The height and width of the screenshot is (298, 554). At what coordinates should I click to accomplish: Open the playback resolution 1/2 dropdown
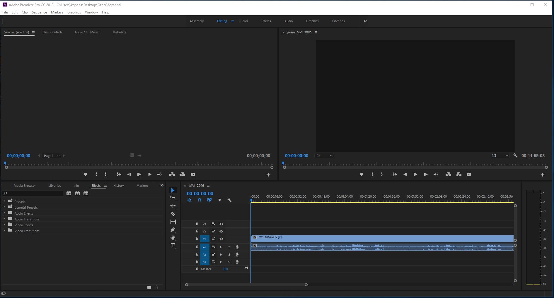(x=500, y=155)
